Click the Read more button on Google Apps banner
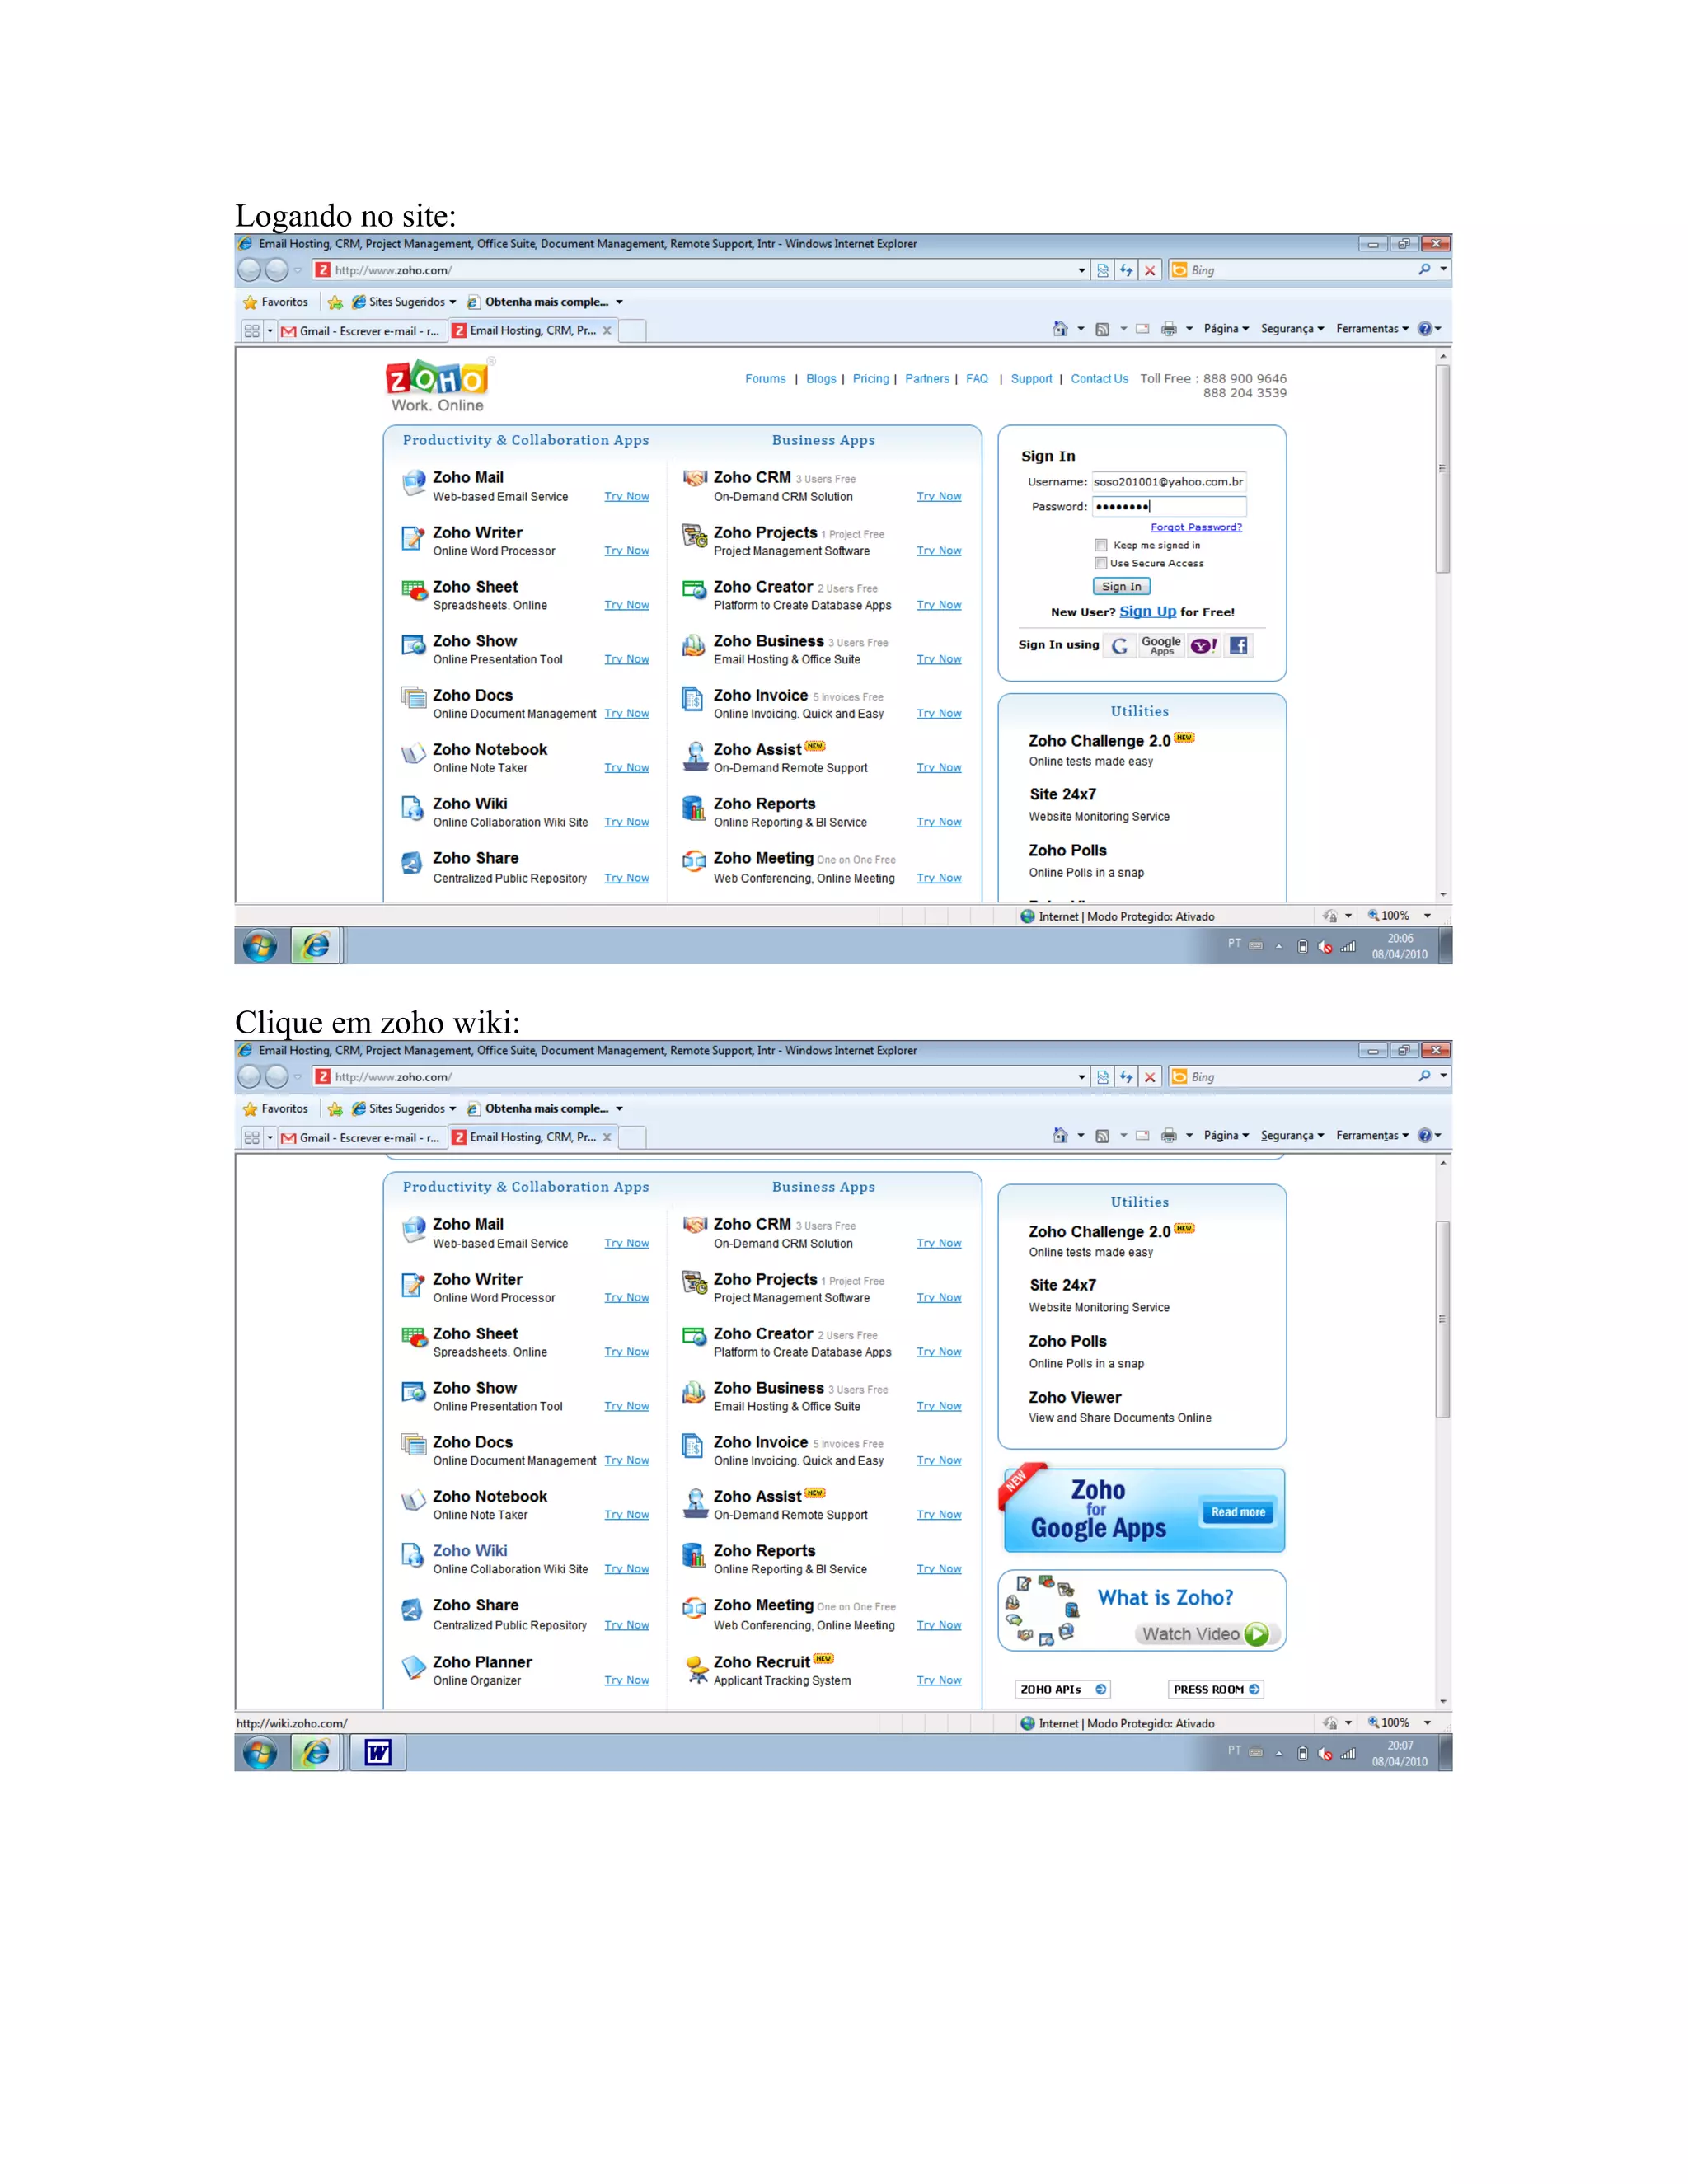Viewport: 1688px width, 2184px height. pyautogui.click(x=1238, y=1512)
